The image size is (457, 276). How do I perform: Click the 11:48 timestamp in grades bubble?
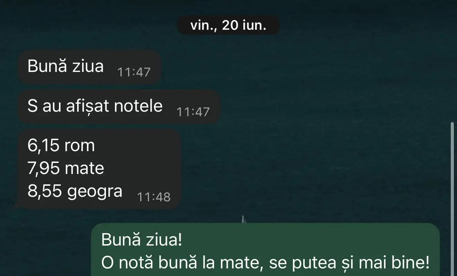(154, 197)
